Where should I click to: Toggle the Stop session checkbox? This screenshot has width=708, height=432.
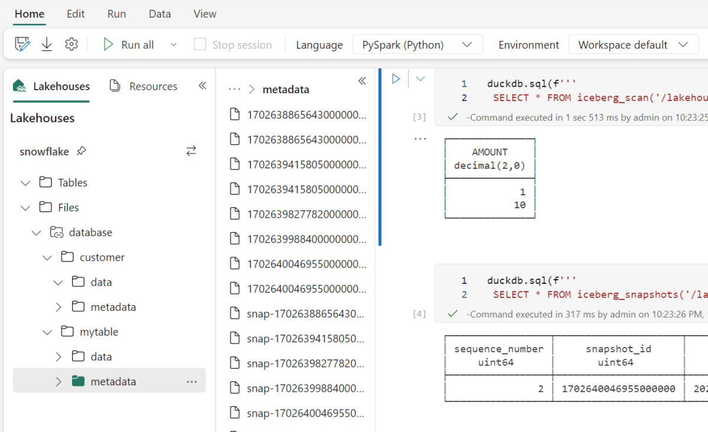pos(200,45)
